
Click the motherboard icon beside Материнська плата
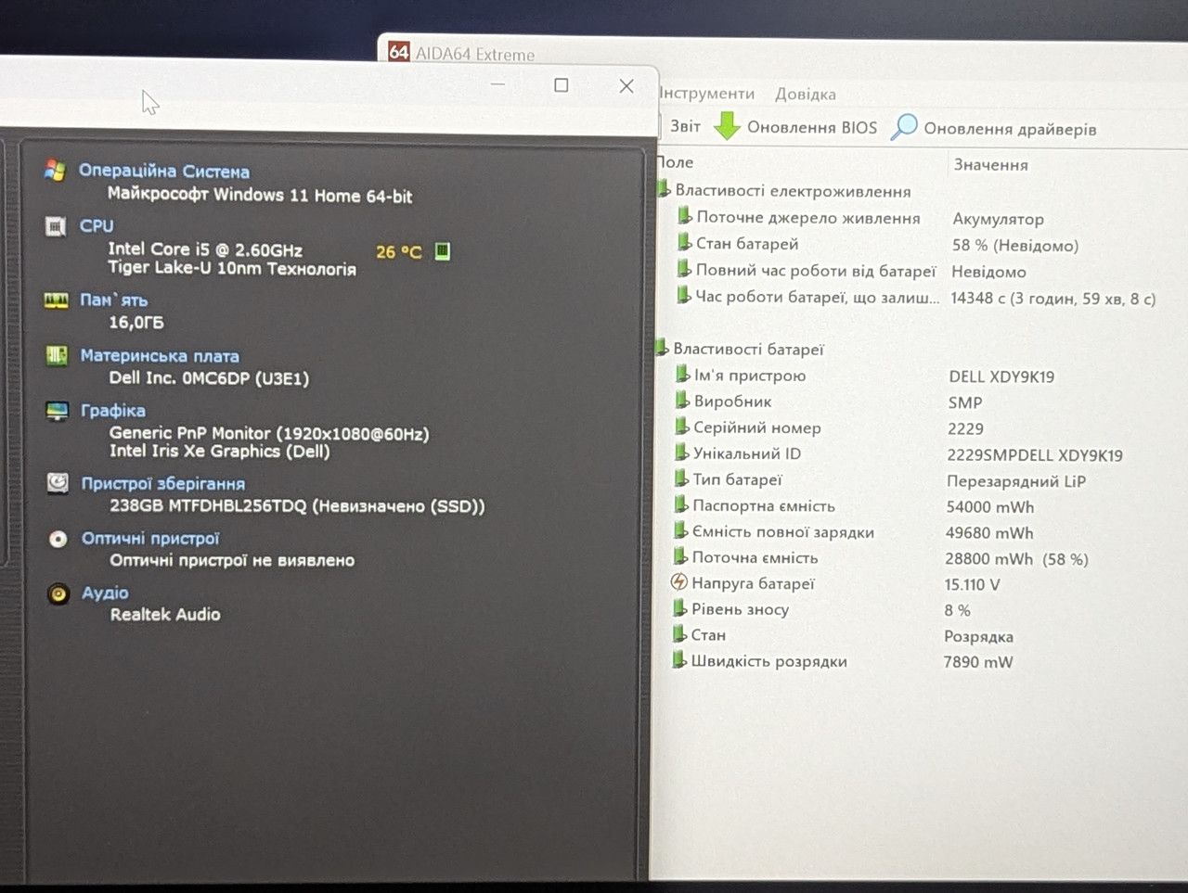coord(57,355)
